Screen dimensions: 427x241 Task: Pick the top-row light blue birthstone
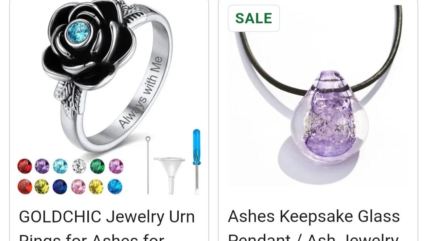pyautogui.click(x=60, y=166)
